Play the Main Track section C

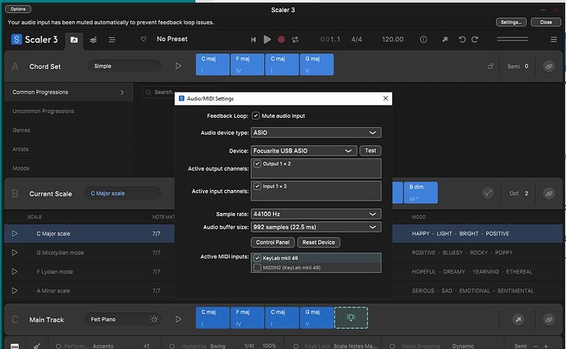[178, 319]
